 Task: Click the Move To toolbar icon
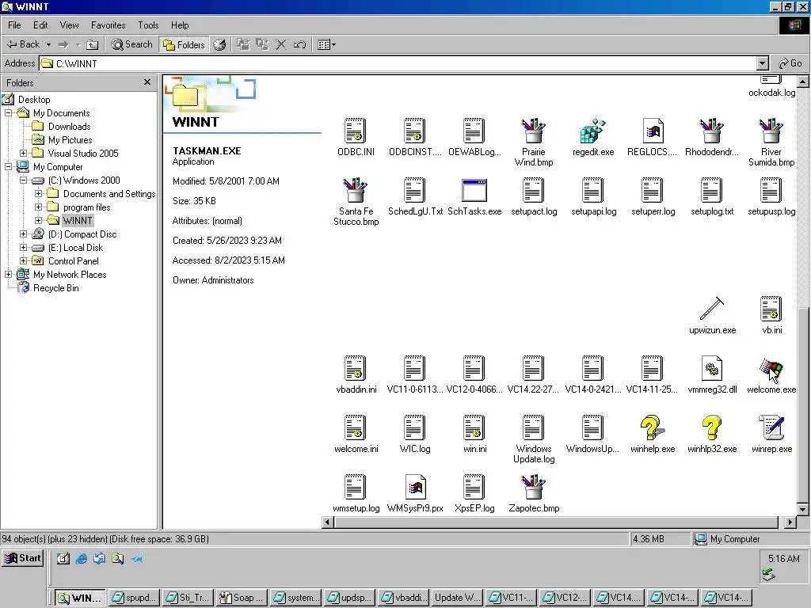[x=243, y=44]
